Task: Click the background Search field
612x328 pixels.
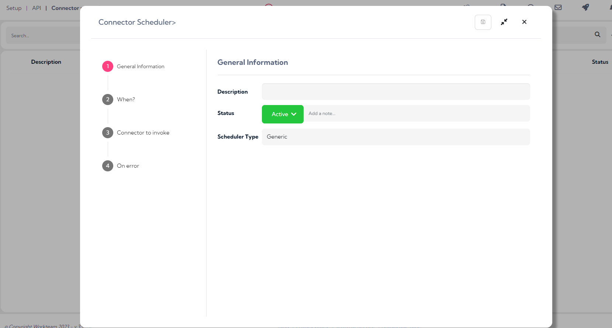Action: (x=43, y=36)
